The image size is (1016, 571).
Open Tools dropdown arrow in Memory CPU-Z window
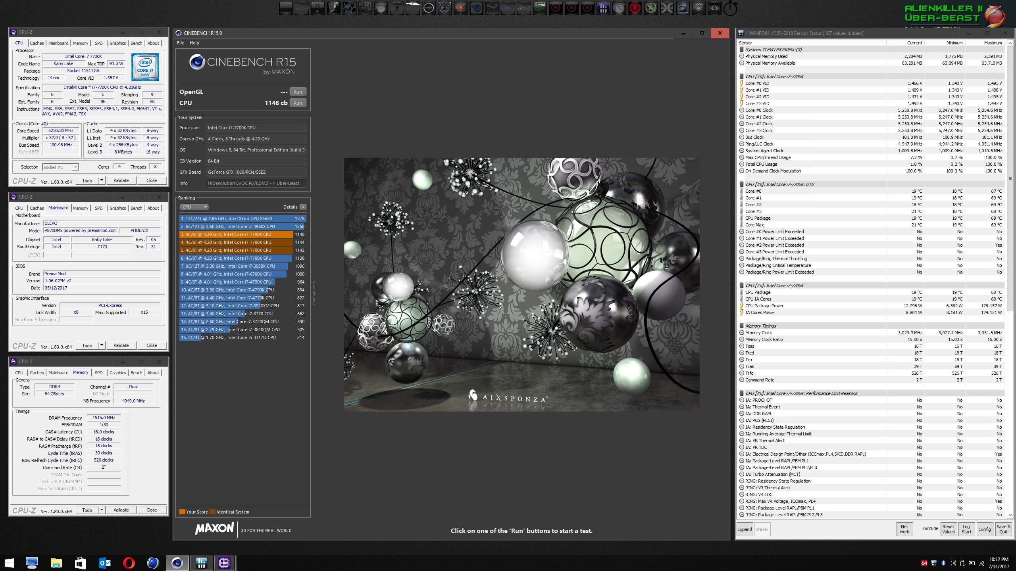(102, 510)
